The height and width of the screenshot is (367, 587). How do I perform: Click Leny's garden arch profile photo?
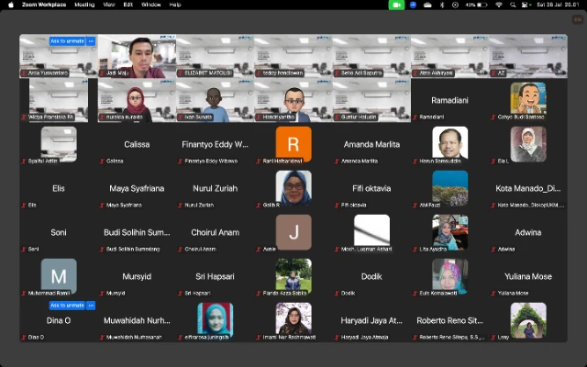click(528, 320)
